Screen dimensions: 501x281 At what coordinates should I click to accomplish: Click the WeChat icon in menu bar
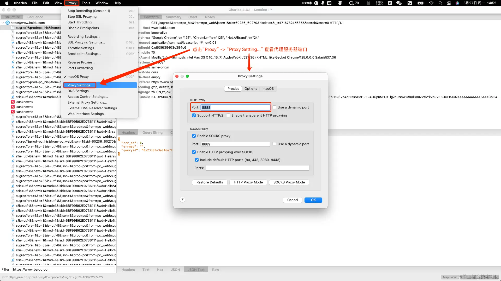(399, 3)
